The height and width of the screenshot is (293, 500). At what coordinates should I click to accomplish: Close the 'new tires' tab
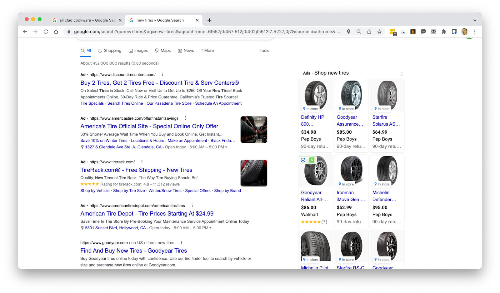click(197, 20)
